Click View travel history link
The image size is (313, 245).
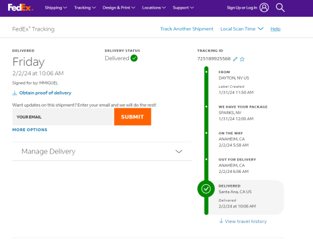246,221
